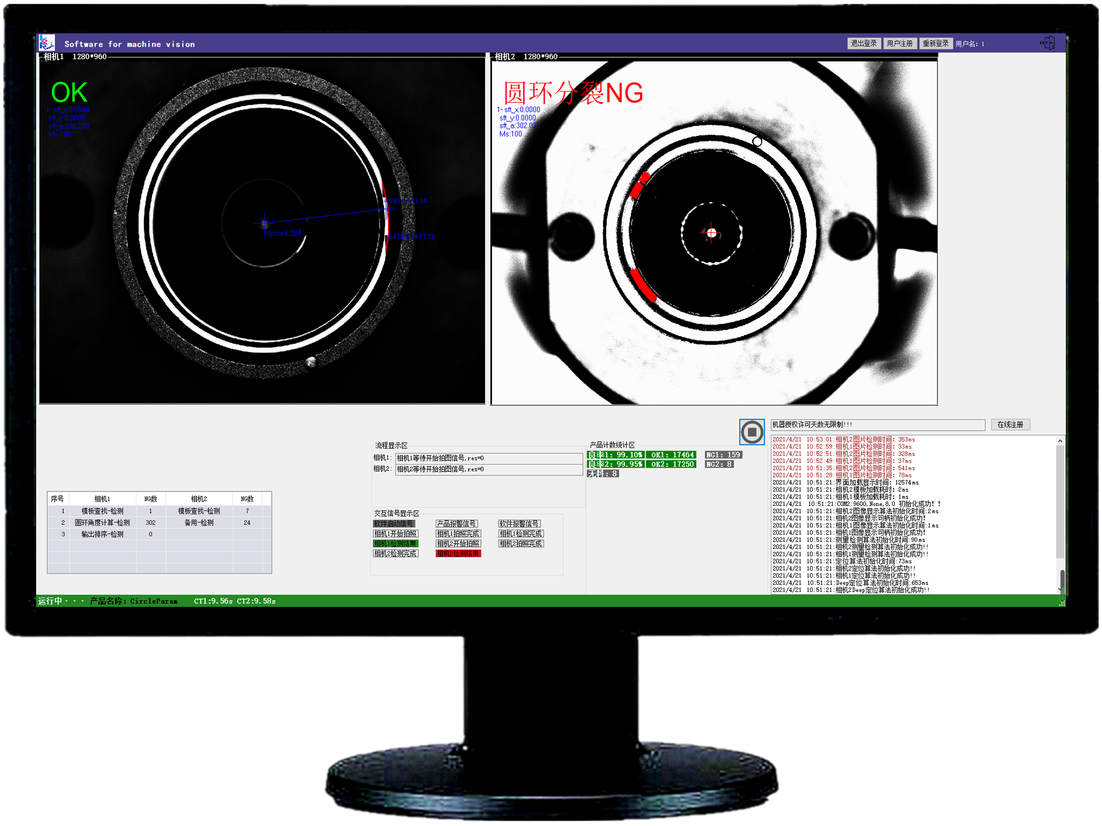Click the log panel scrollbar up arrow
The height and width of the screenshot is (826, 1102).
click(x=1060, y=441)
